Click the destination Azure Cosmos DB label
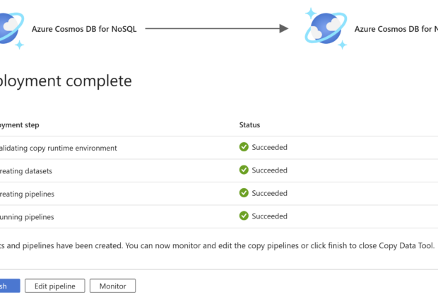 396,29
